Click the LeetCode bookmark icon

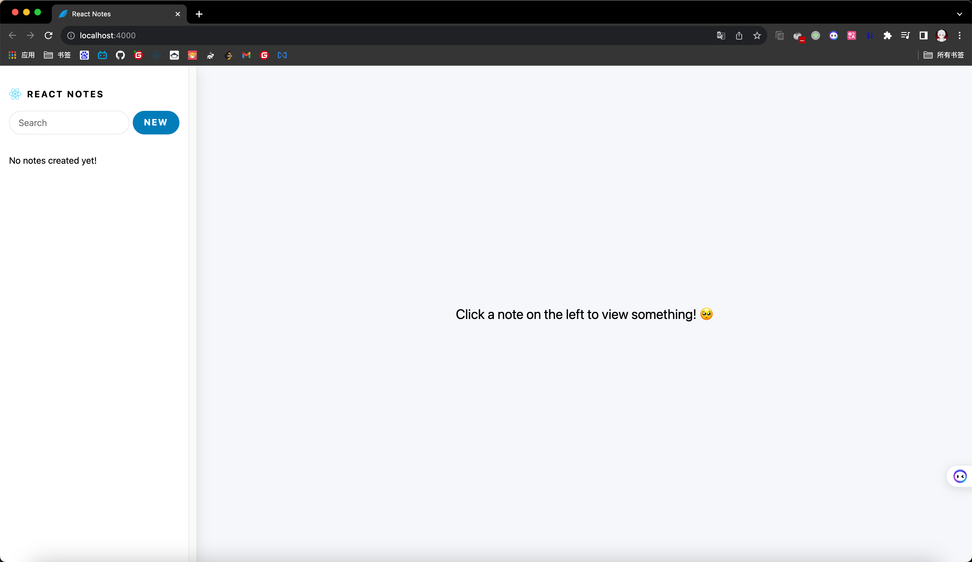point(228,55)
